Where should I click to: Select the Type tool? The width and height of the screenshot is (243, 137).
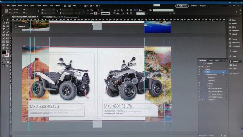(4, 29)
